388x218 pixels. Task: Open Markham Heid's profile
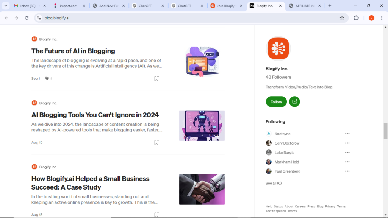point(287,162)
